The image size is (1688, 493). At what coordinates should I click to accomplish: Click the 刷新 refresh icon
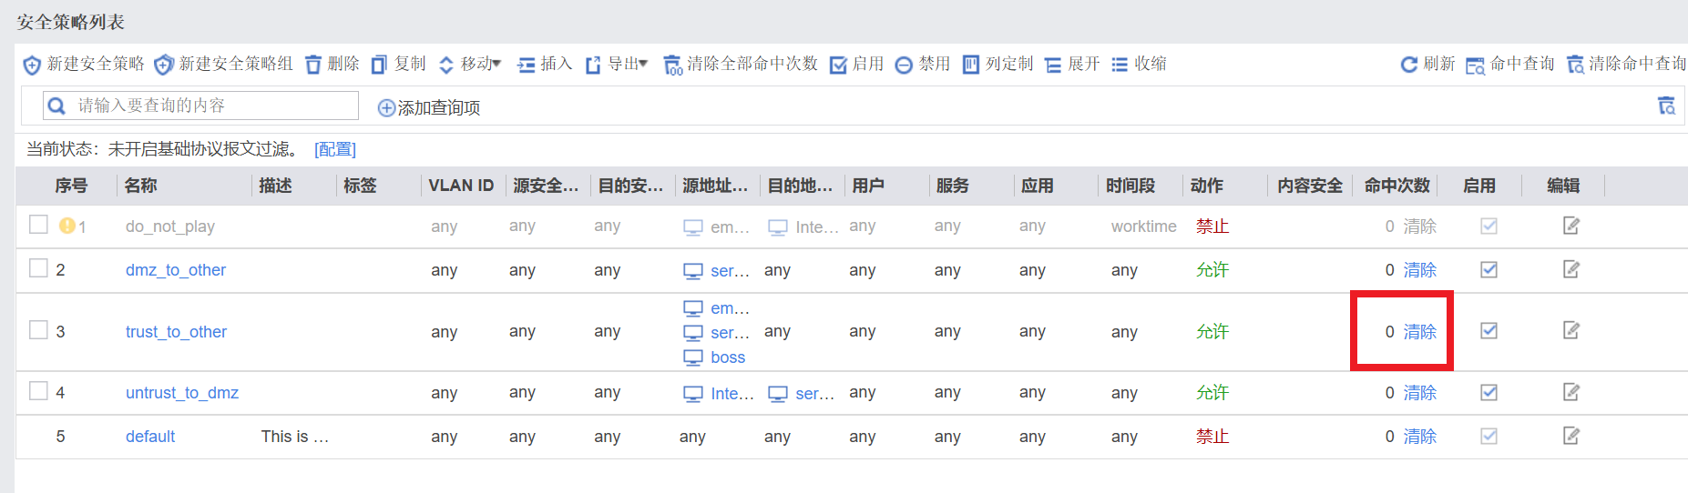tap(1408, 65)
